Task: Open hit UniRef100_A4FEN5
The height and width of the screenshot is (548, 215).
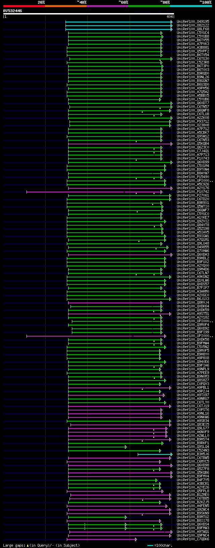Action: 193,506
